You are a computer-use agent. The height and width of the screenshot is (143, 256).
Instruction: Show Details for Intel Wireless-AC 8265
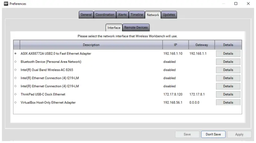pyautogui.click(x=228, y=70)
